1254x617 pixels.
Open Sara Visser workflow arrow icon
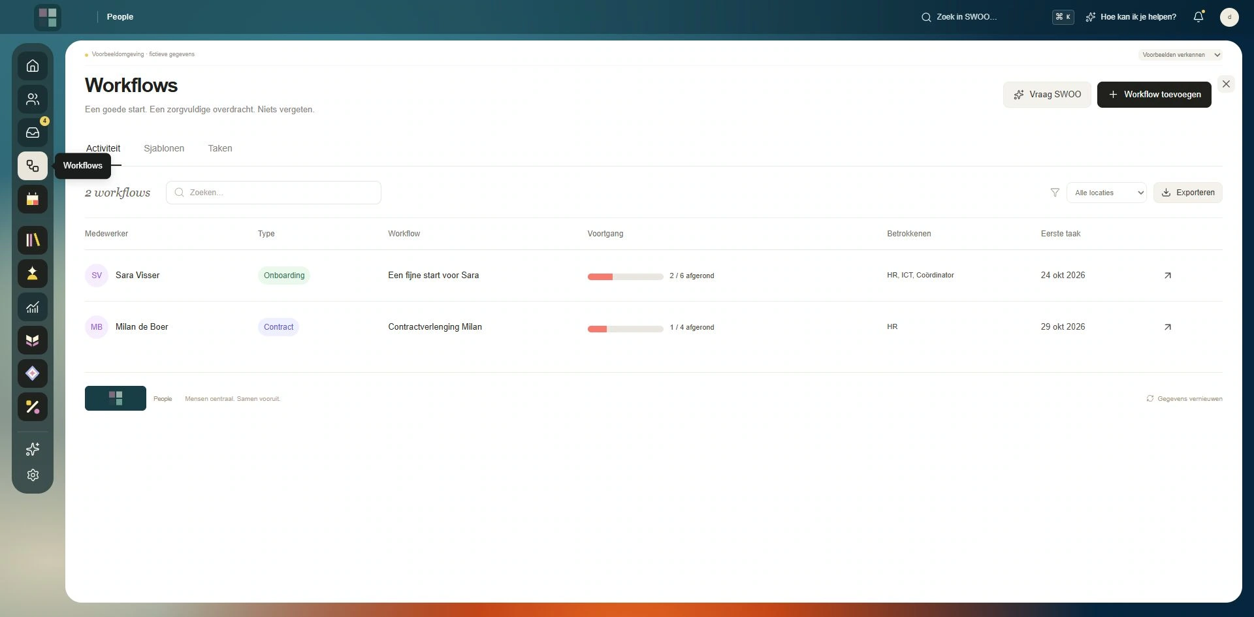[x=1168, y=276]
